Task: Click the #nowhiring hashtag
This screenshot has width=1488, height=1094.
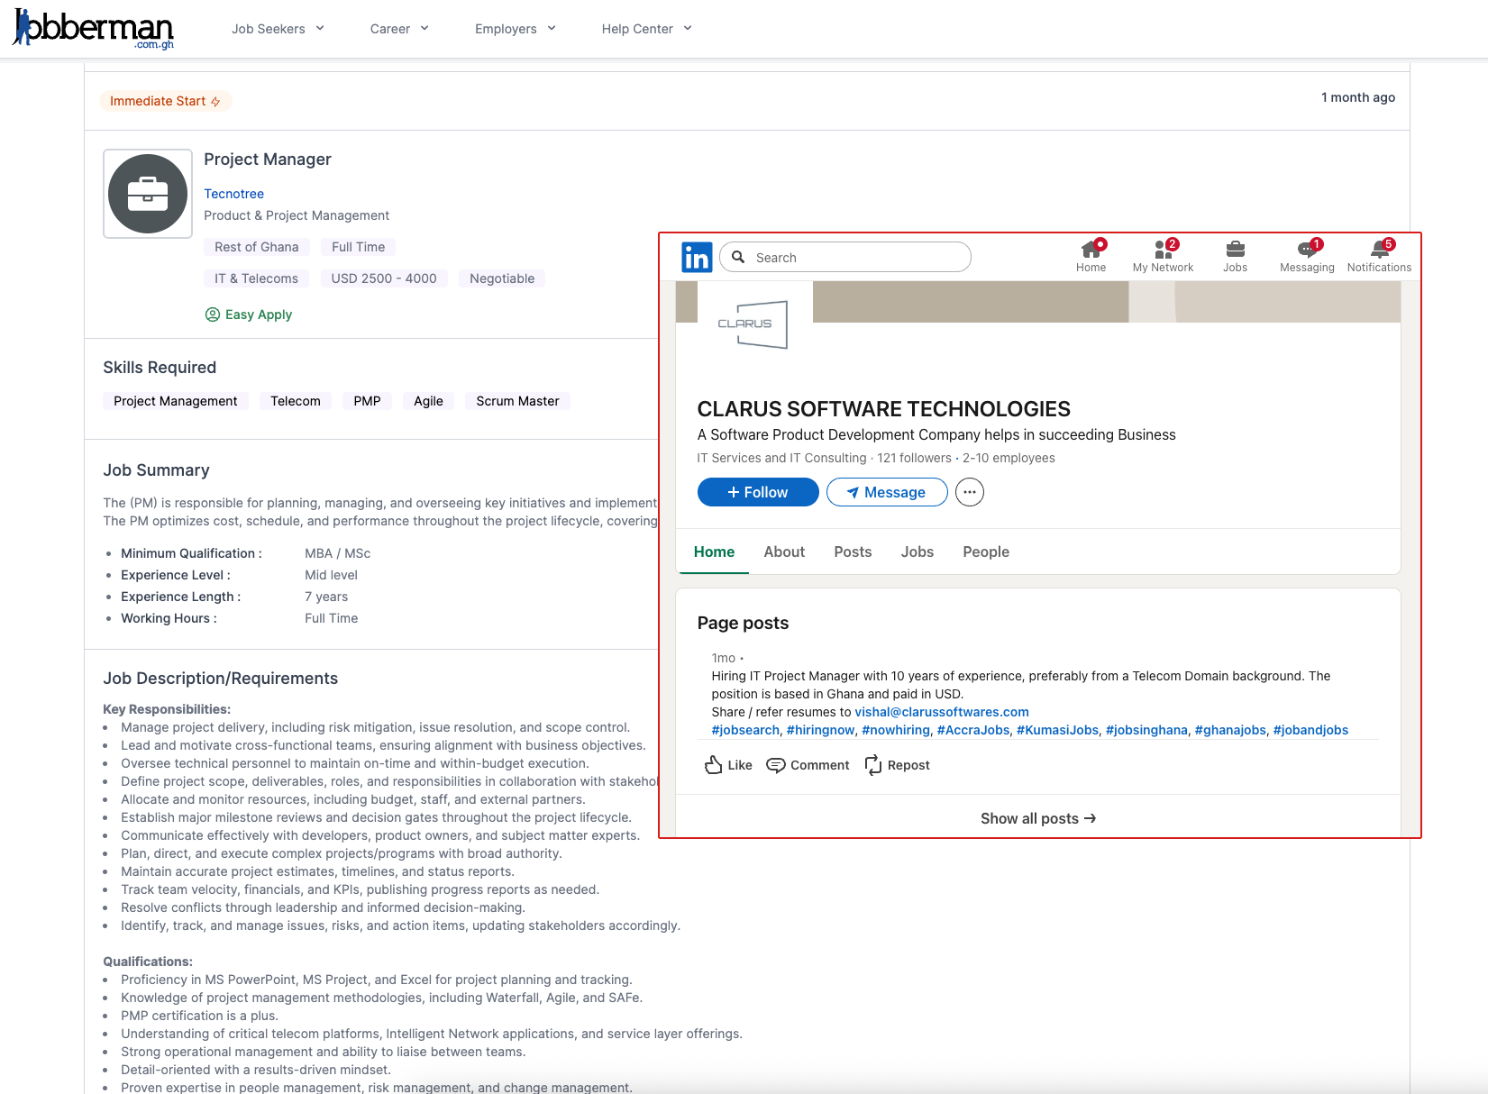Action: point(896,730)
